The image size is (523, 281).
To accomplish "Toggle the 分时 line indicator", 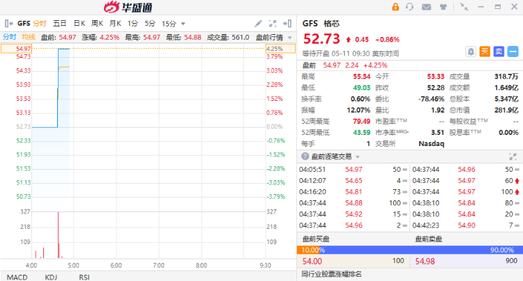I will [x=10, y=37].
